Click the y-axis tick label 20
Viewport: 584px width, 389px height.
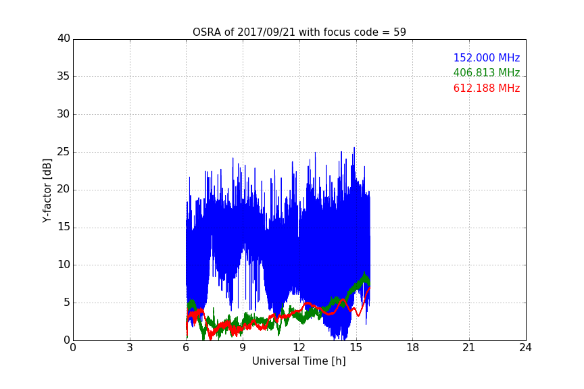[64, 190]
